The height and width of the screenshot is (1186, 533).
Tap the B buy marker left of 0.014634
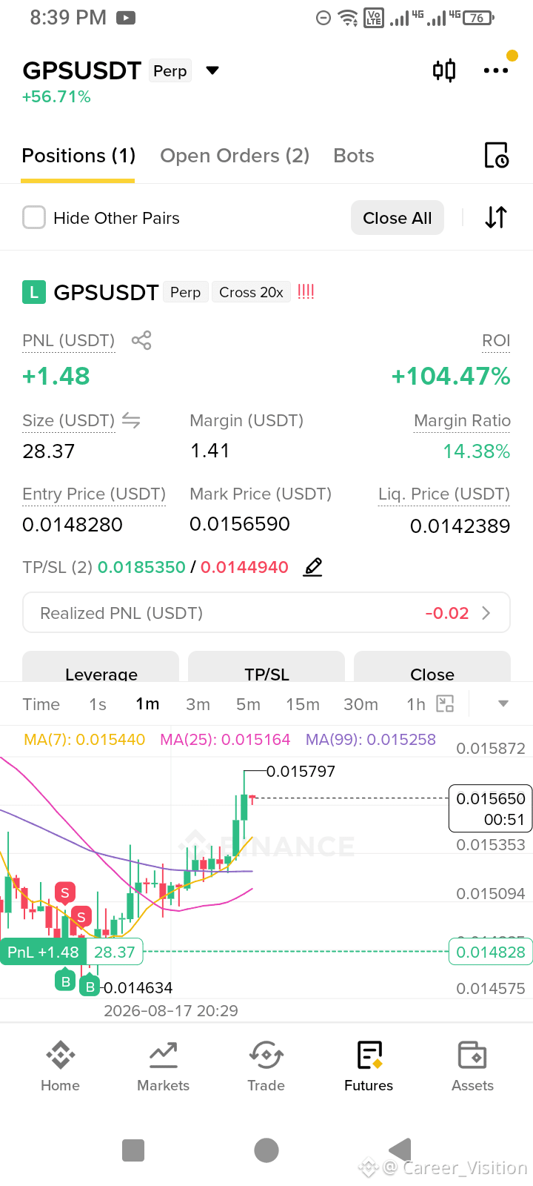pyautogui.click(x=90, y=986)
